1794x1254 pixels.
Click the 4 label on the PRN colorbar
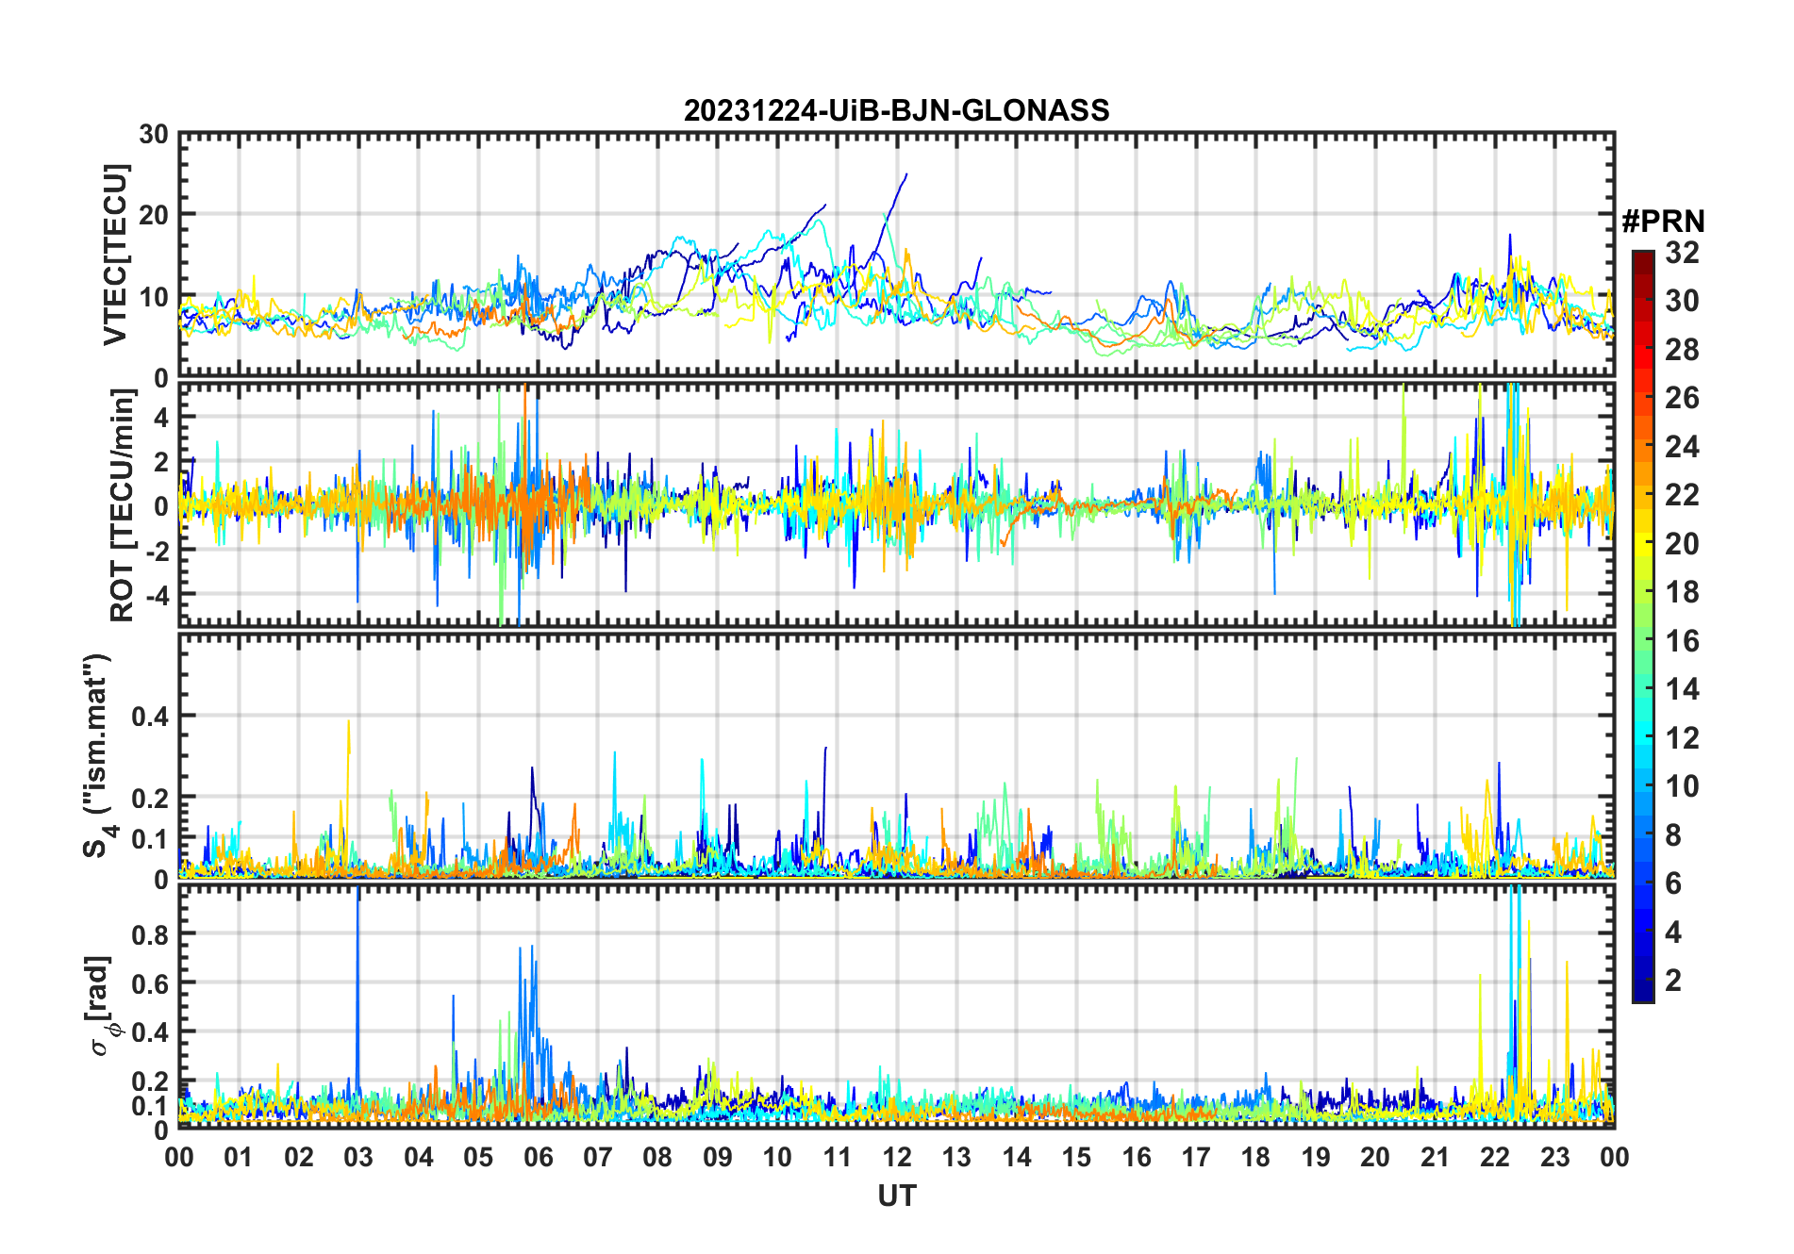coord(1673,932)
